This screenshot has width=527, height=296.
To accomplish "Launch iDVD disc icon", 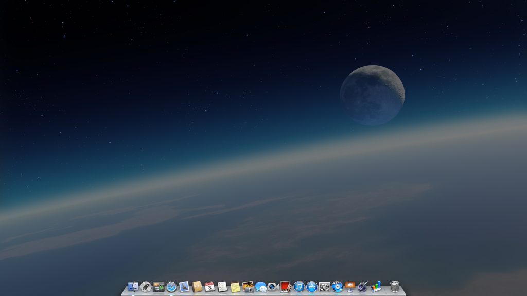I will pos(337,287).
